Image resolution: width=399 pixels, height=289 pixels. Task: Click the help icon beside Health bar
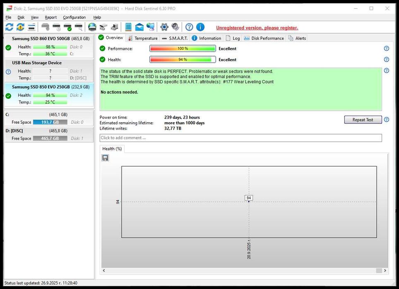pos(386,59)
